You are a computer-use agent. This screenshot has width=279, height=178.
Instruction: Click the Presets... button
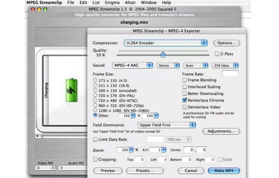click(145, 171)
